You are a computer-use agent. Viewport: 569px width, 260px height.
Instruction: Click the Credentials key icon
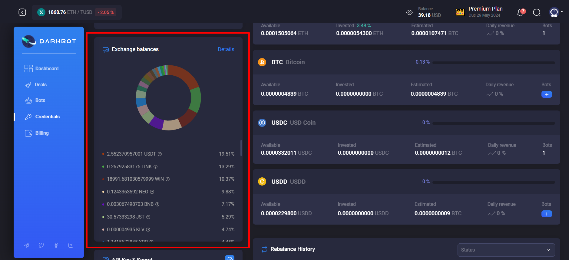point(28,117)
